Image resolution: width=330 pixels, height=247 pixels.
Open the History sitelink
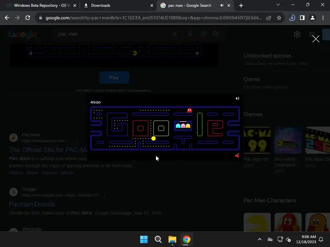(x=16, y=173)
